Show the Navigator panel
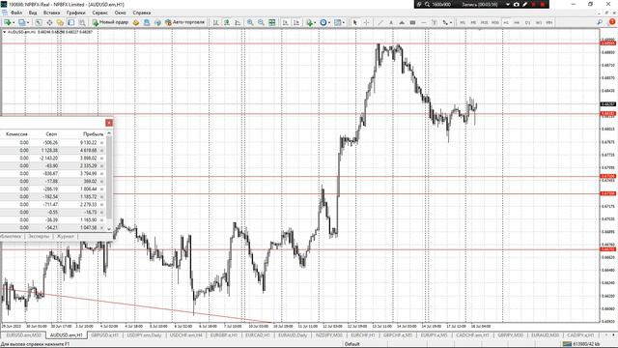618x348 pixels. pos(60,22)
